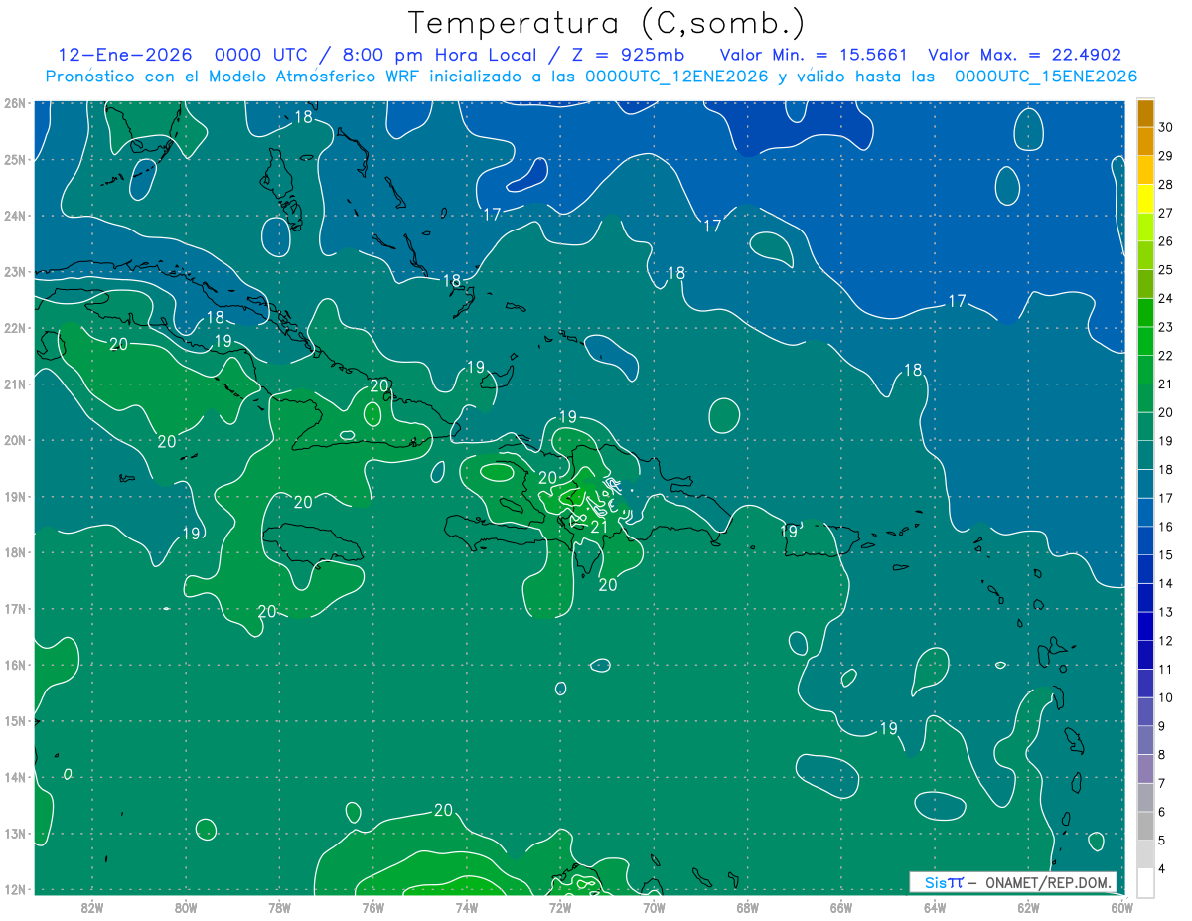Click latitude axis label "19N"

tap(14, 496)
